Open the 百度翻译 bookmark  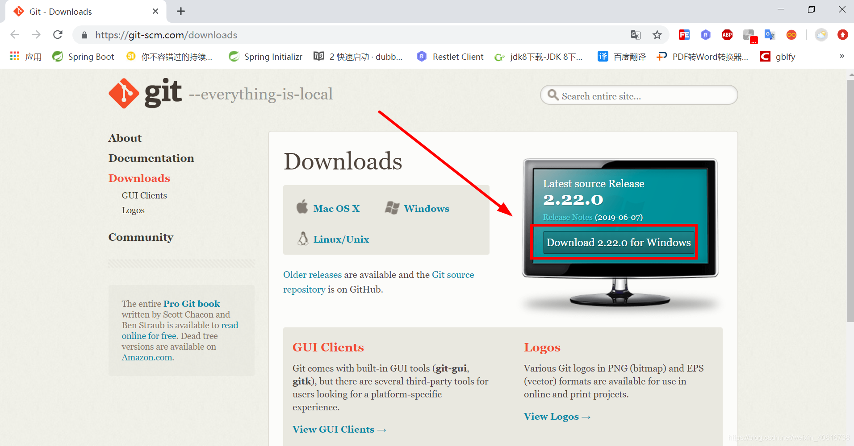(622, 57)
